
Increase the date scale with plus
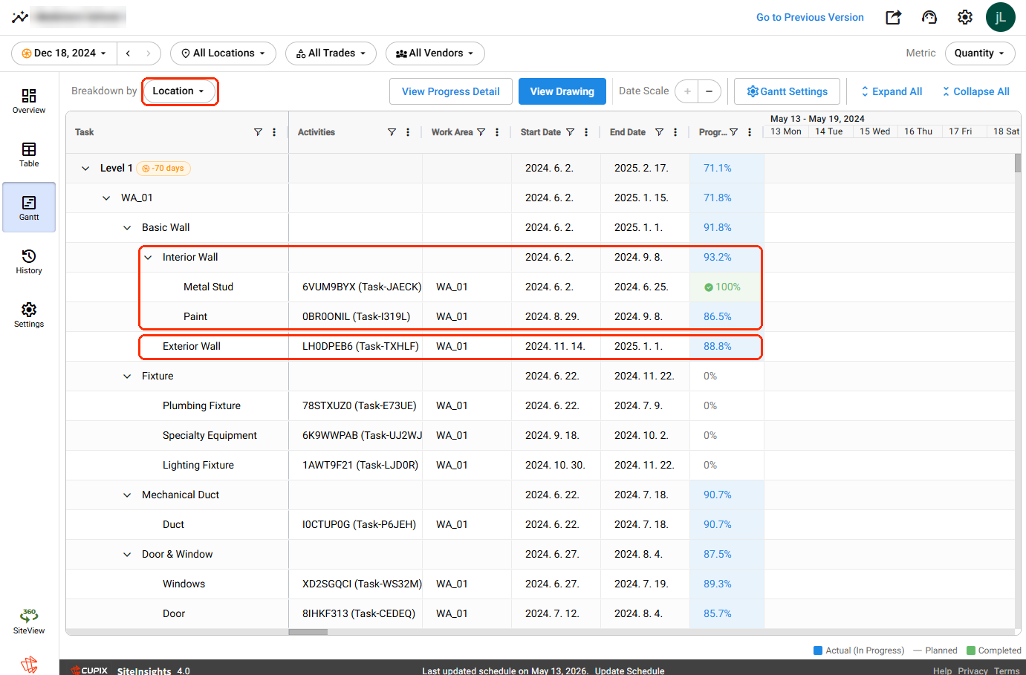pos(687,91)
